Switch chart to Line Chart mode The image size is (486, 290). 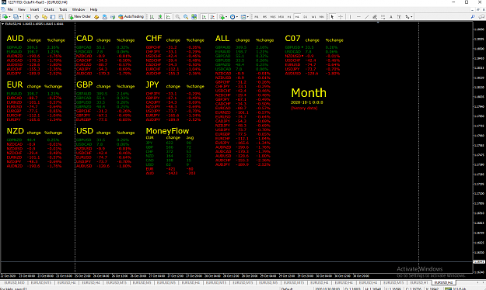coord(168,17)
